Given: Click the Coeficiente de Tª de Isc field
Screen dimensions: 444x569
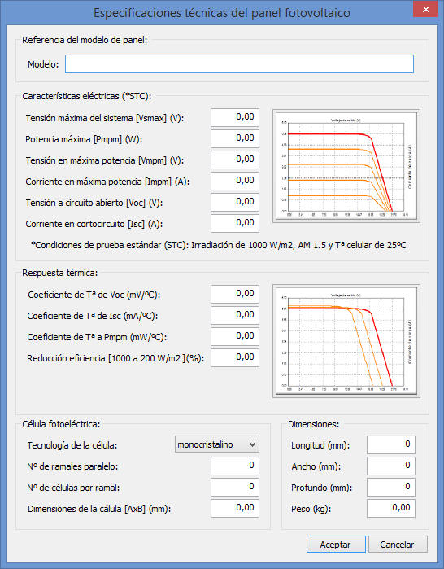Looking at the screenshot, I should pos(235,315).
